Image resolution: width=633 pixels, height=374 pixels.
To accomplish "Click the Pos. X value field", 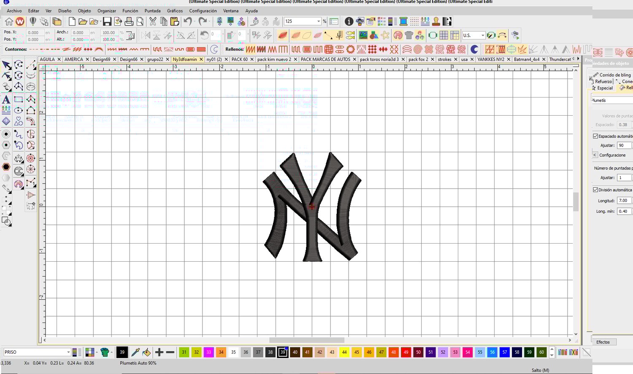I will click(35, 33).
